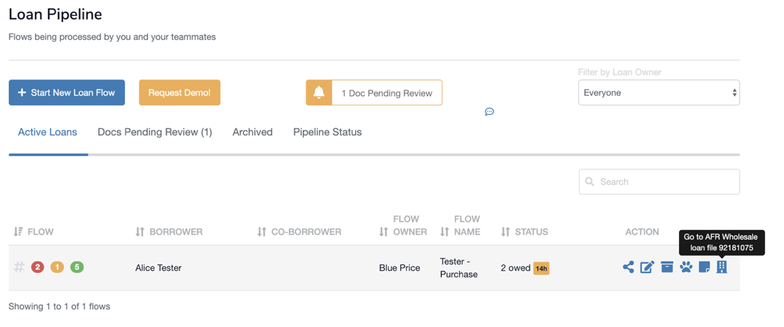Screen dimensions: 784x327
Task: Click the orange badge showing 1
Action: (x=57, y=267)
